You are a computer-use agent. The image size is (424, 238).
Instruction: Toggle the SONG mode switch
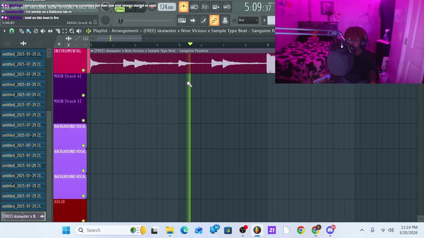pyautogui.click(x=120, y=9)
